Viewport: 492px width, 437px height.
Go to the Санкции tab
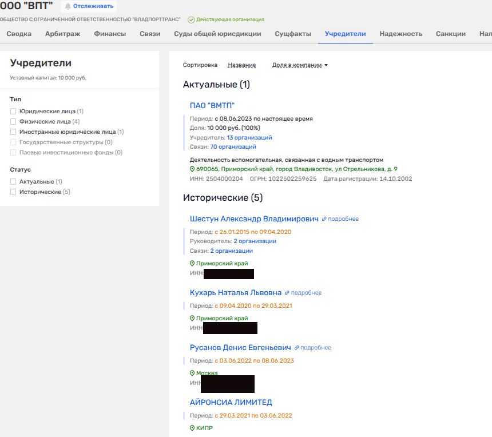(450, 34)
